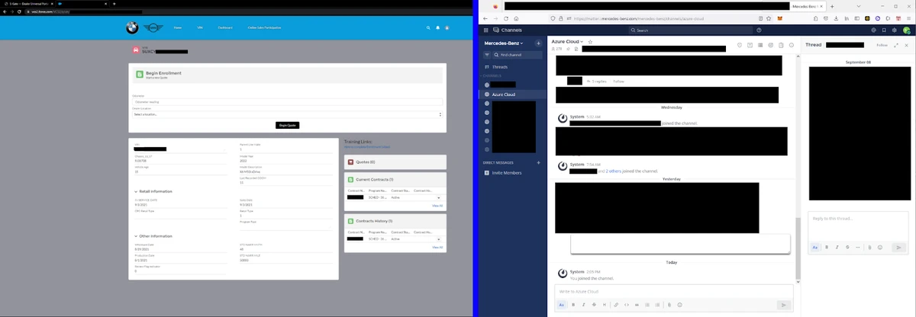Click the search magnifier in blue header

[x=428, y=28]
